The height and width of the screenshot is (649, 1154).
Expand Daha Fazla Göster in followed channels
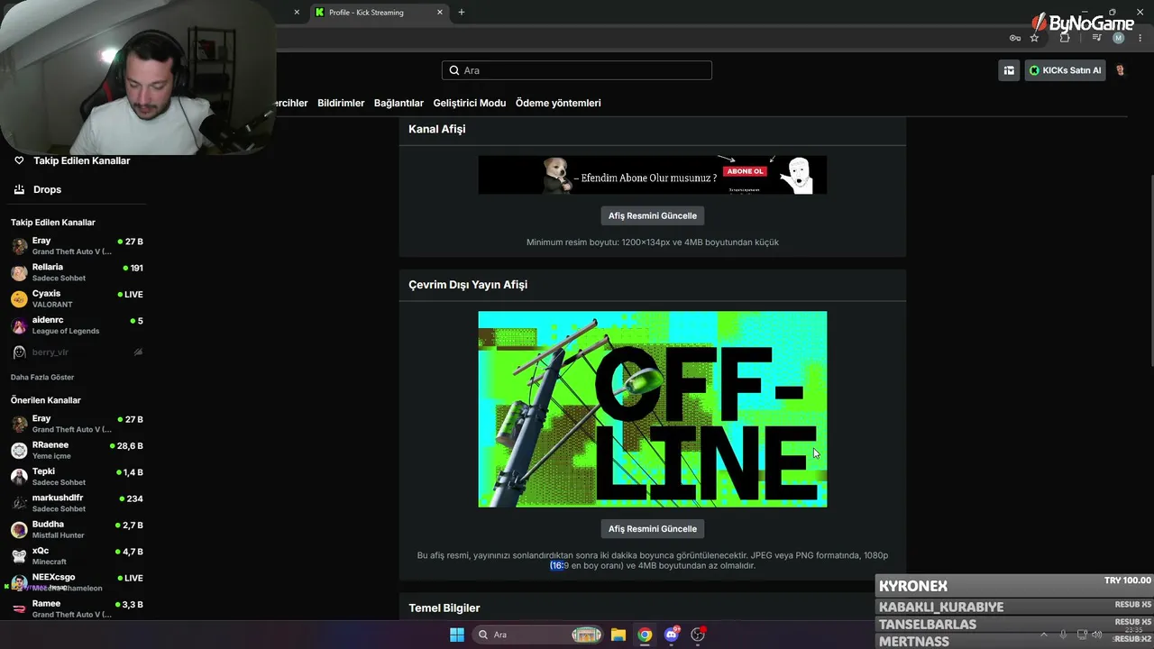coord(42,377)
